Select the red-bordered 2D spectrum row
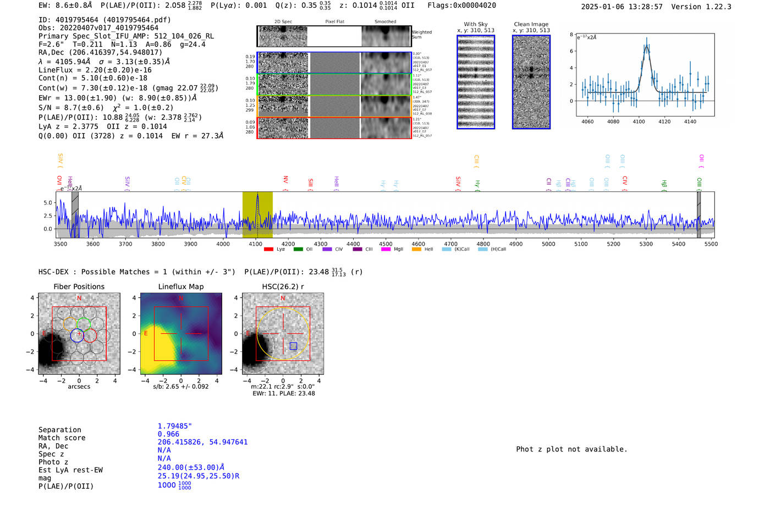The width and height of the screenshot is (770, 524). coord(334,128)
